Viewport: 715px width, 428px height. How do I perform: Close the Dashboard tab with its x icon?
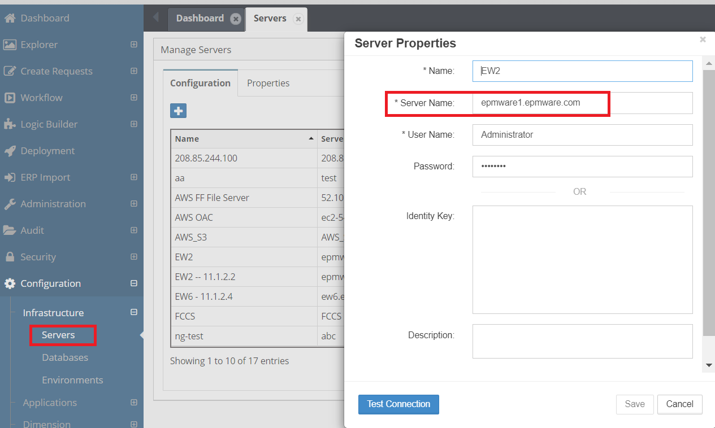[x=236, y=19]
